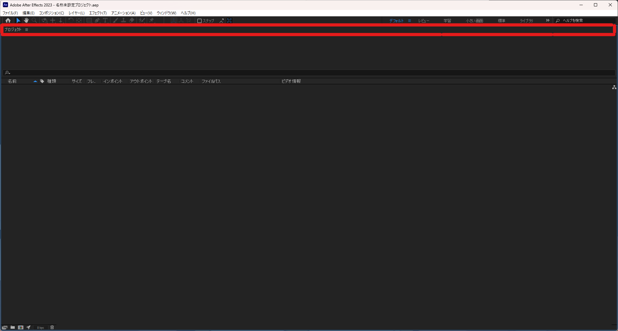This screenshot has height=331, width=618.
Task: Open the project flowchart view icon
Action: point(614,87)
